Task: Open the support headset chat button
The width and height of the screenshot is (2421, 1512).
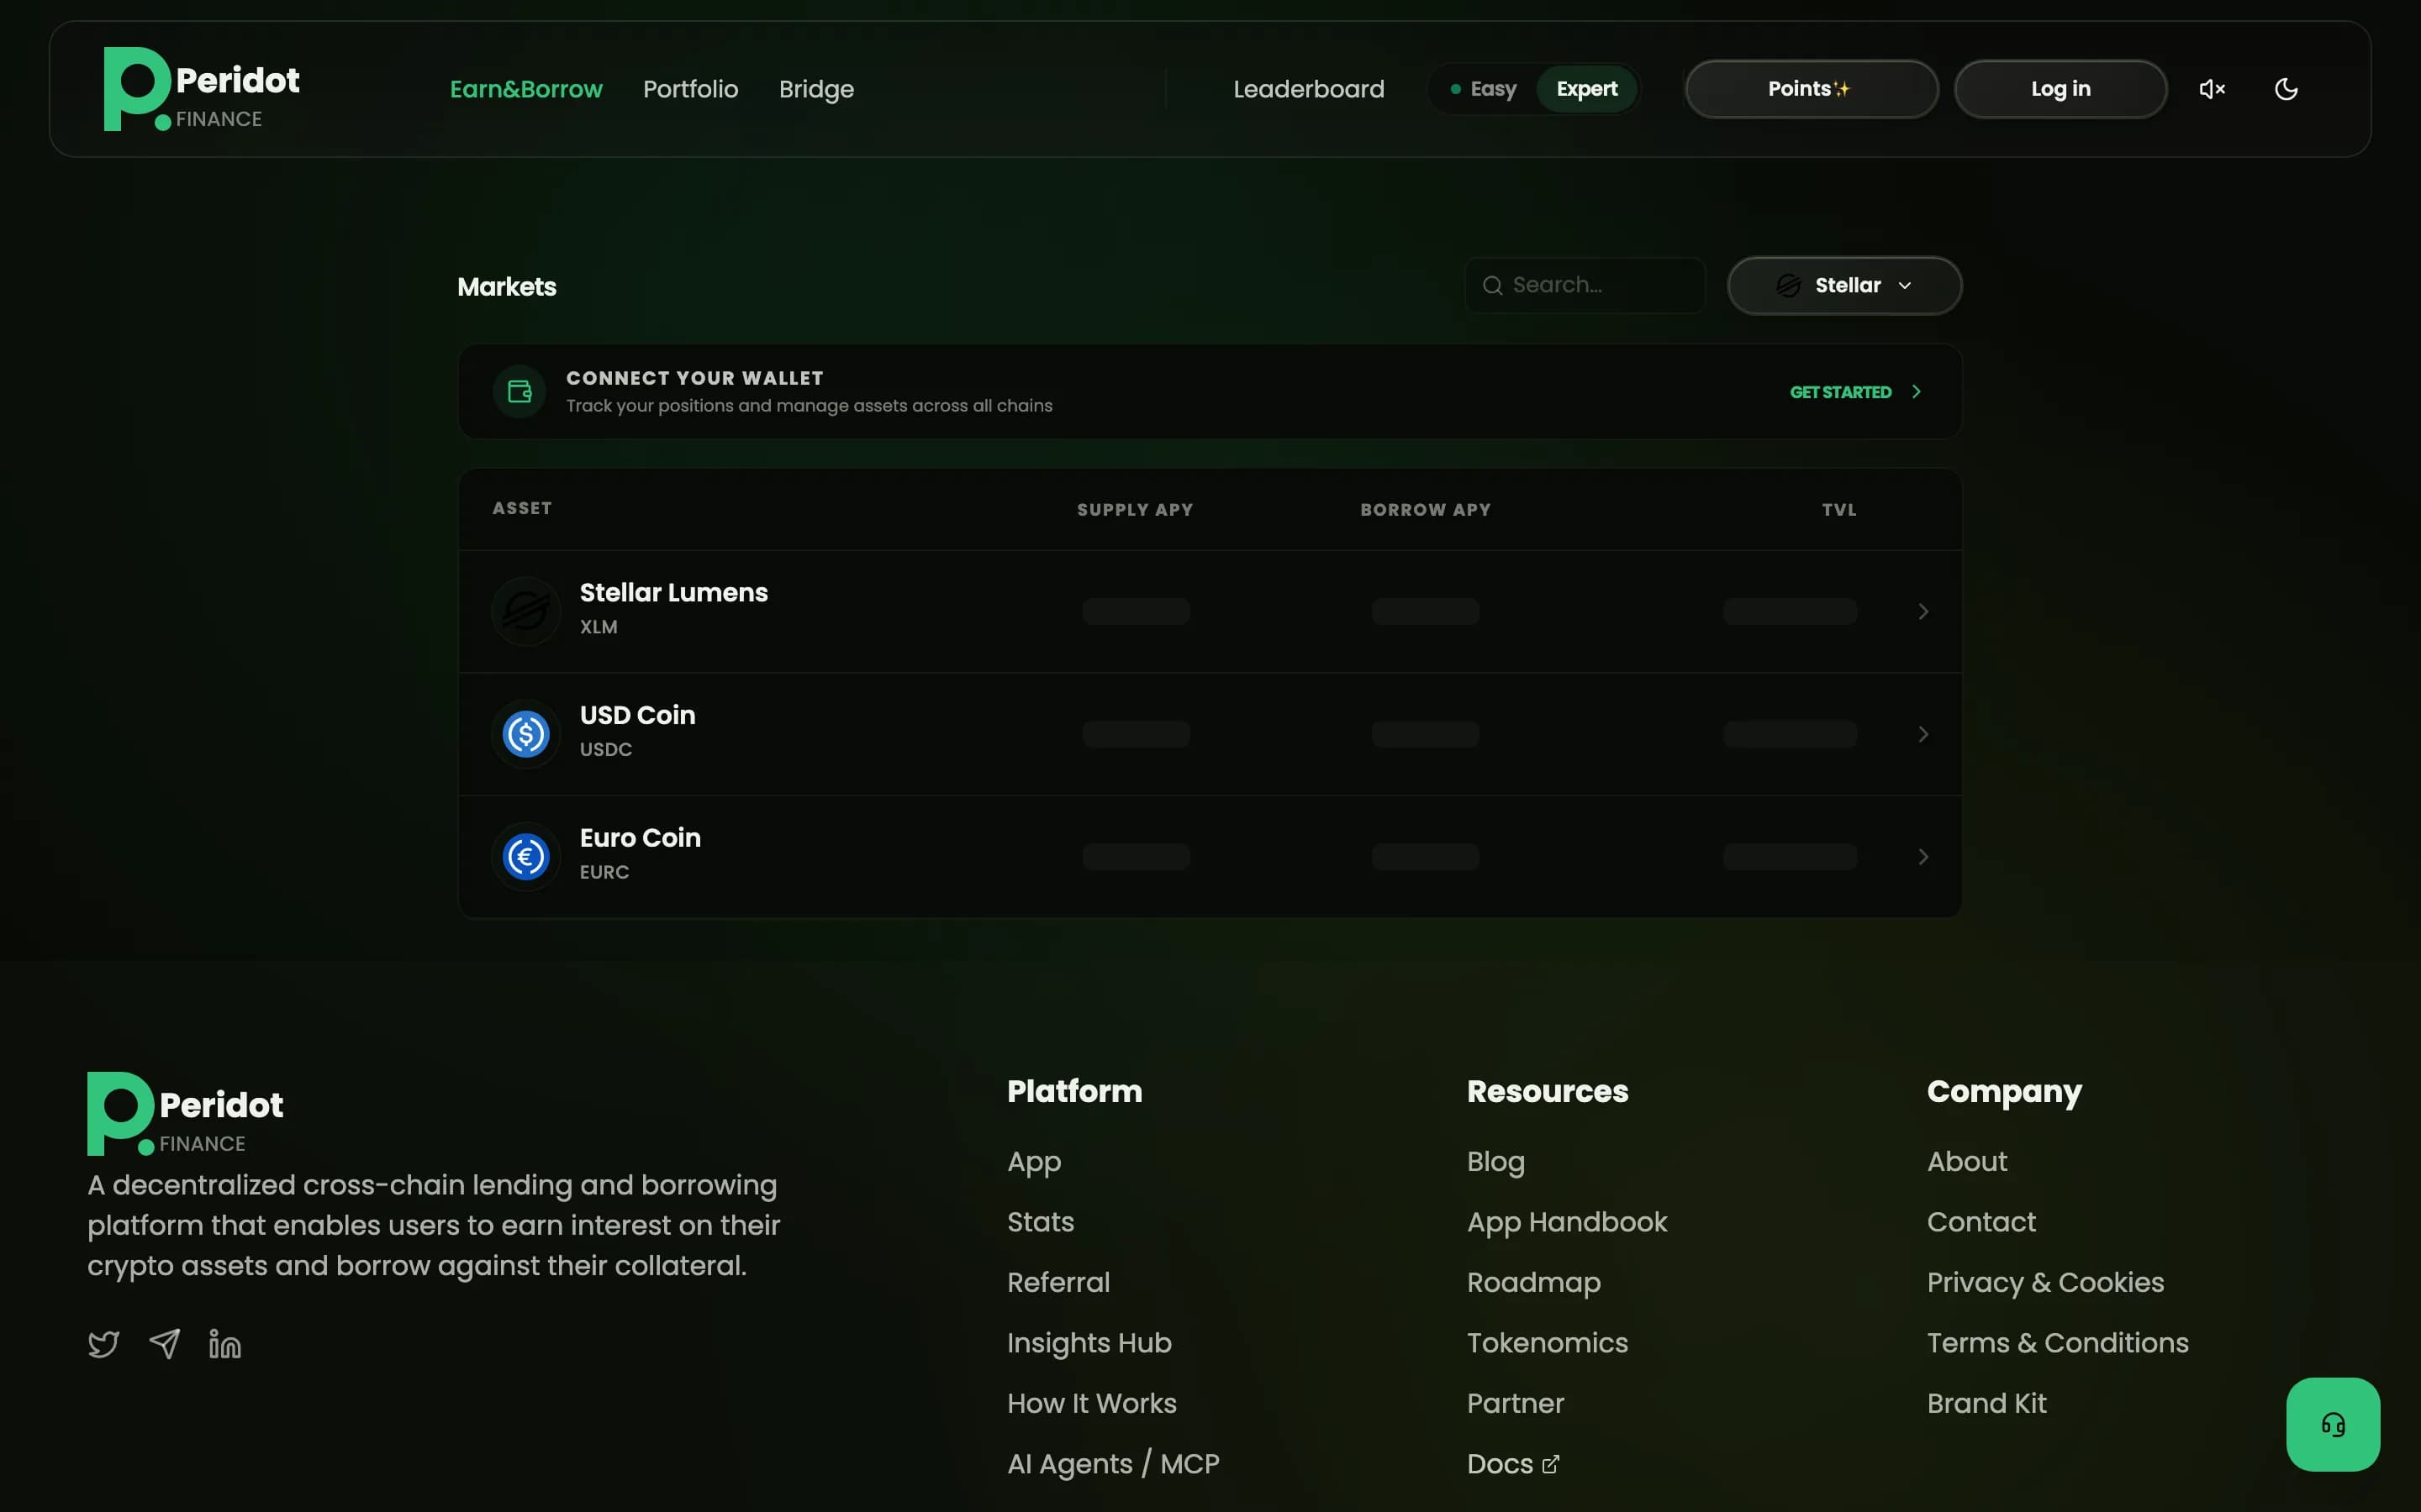Action: coord(2332,1424)
